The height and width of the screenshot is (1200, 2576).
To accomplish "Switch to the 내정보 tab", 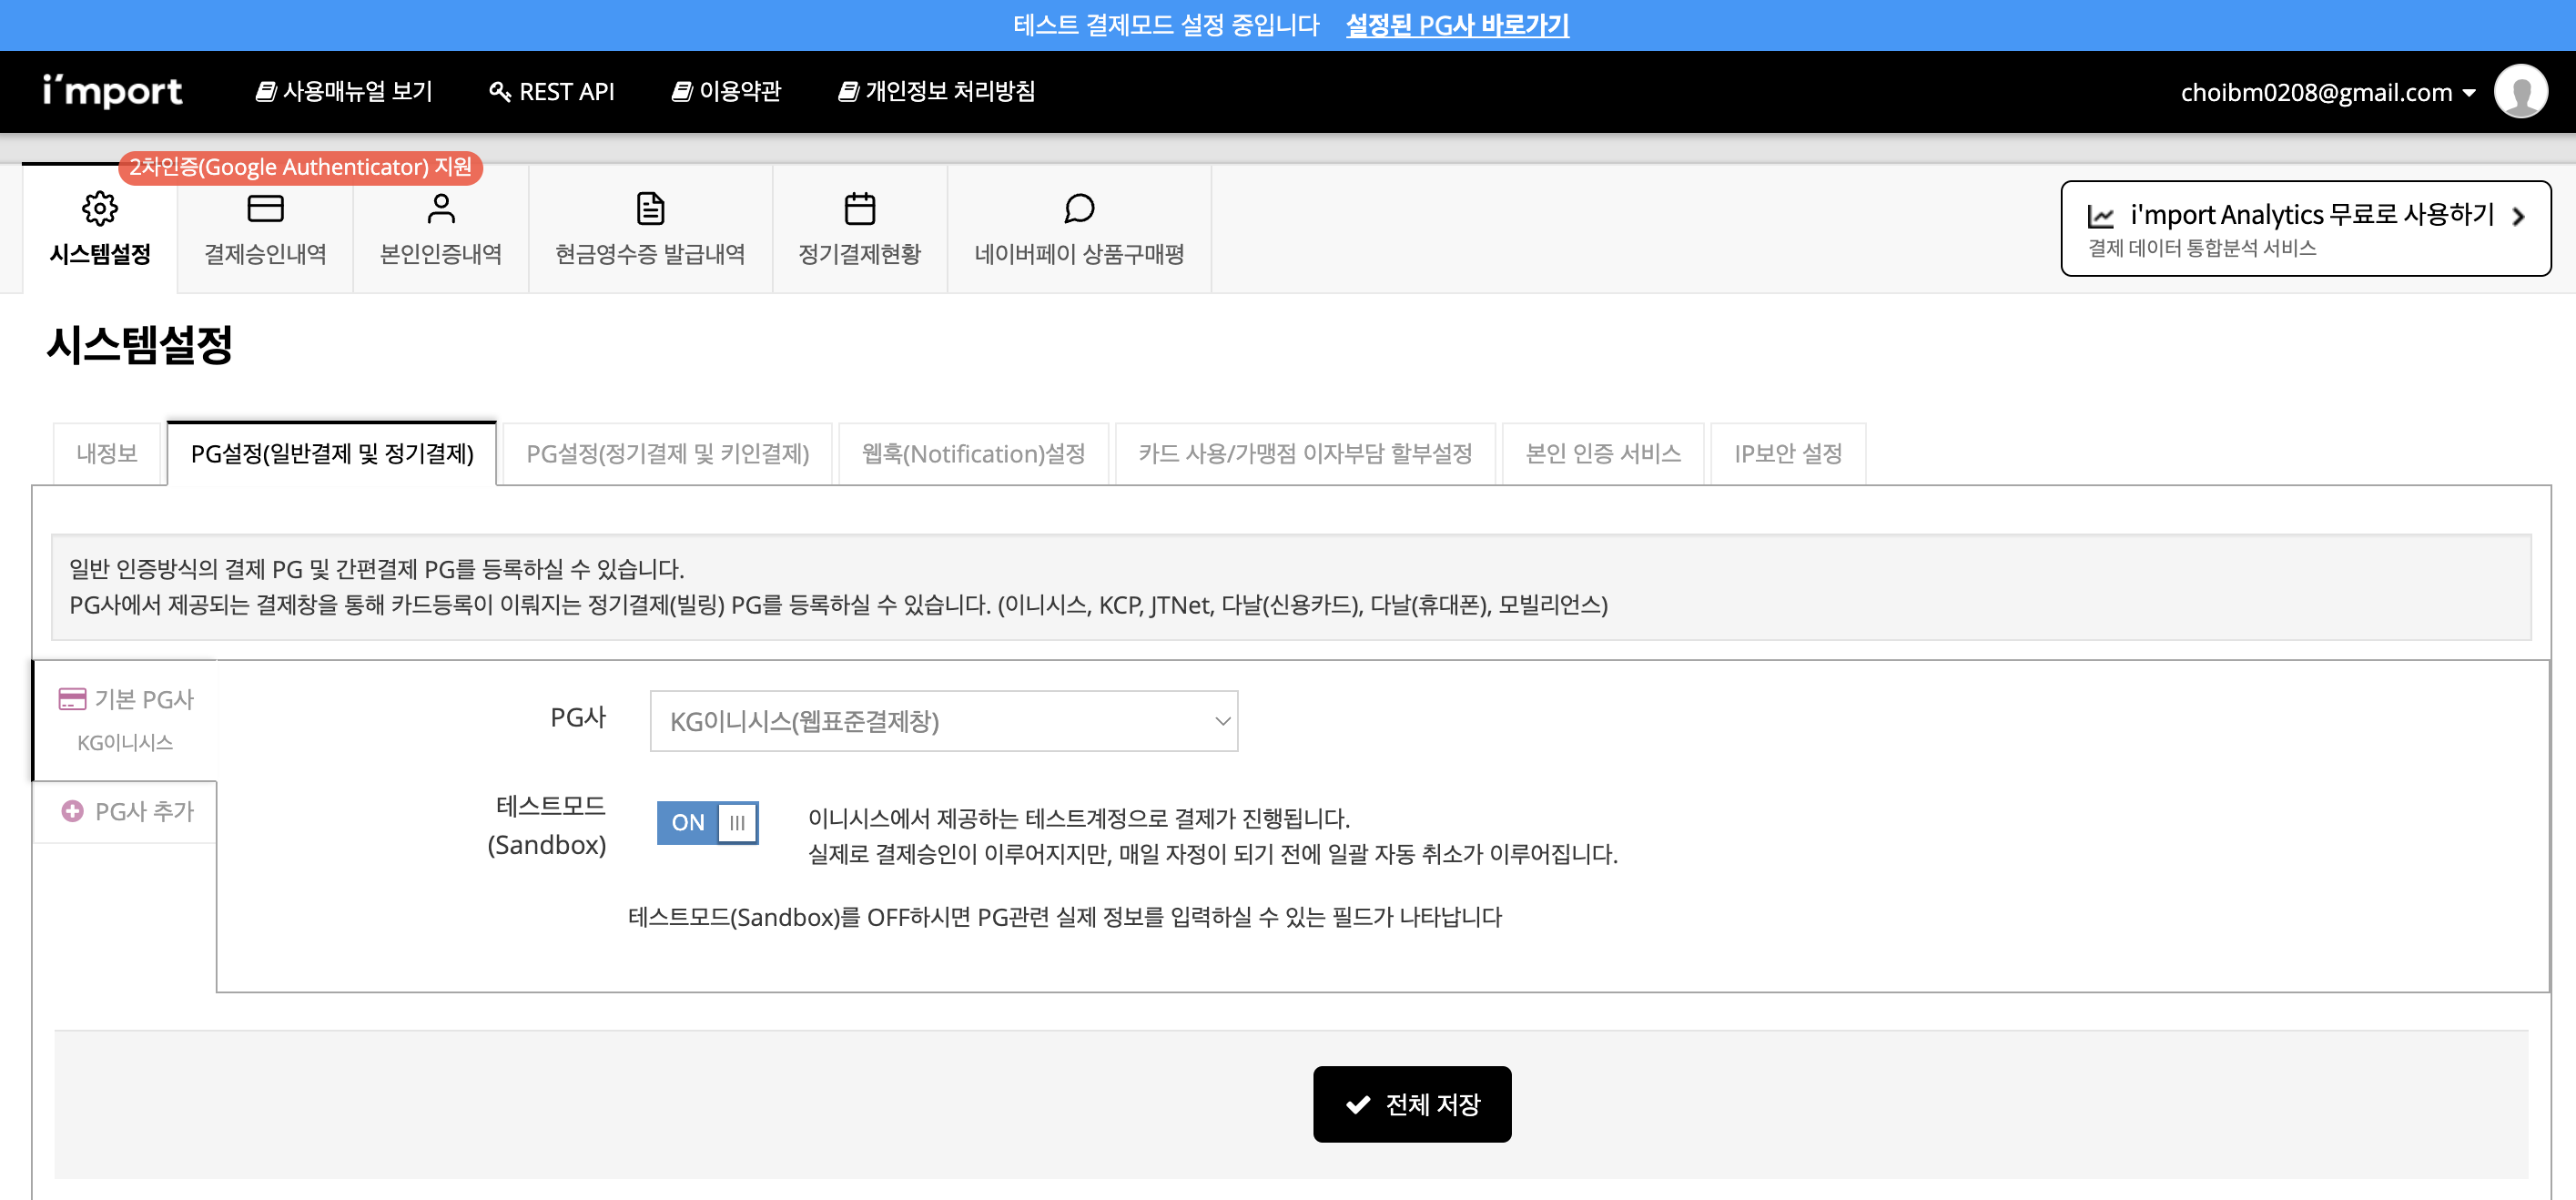I will pos(107,454).
